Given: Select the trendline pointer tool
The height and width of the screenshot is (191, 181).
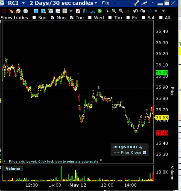Looking at the screenshot, I should pos(107,11).
